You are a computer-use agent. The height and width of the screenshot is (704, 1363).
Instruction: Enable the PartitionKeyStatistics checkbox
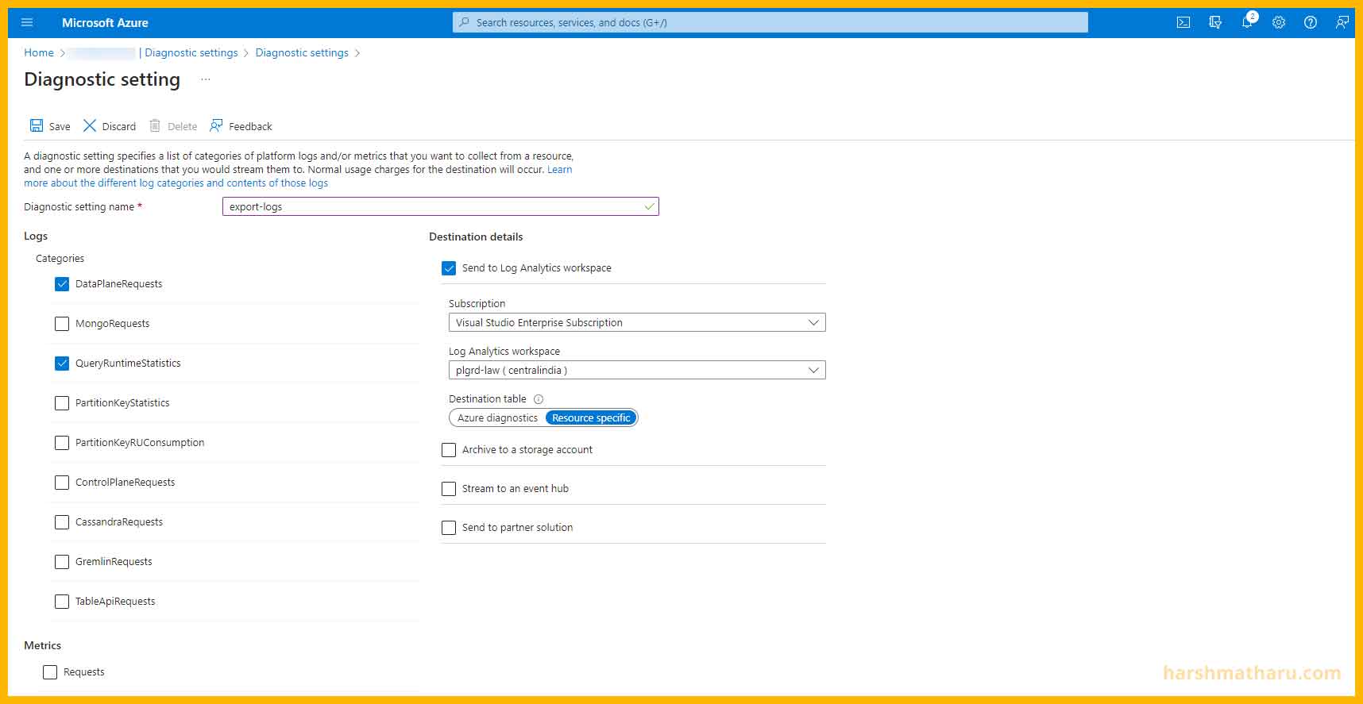coord(62,403)
